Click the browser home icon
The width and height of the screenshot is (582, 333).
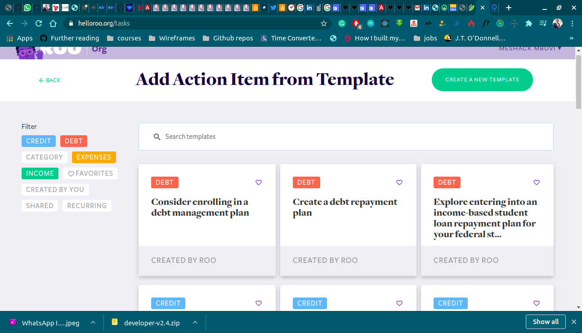click(x=53, y=23)
